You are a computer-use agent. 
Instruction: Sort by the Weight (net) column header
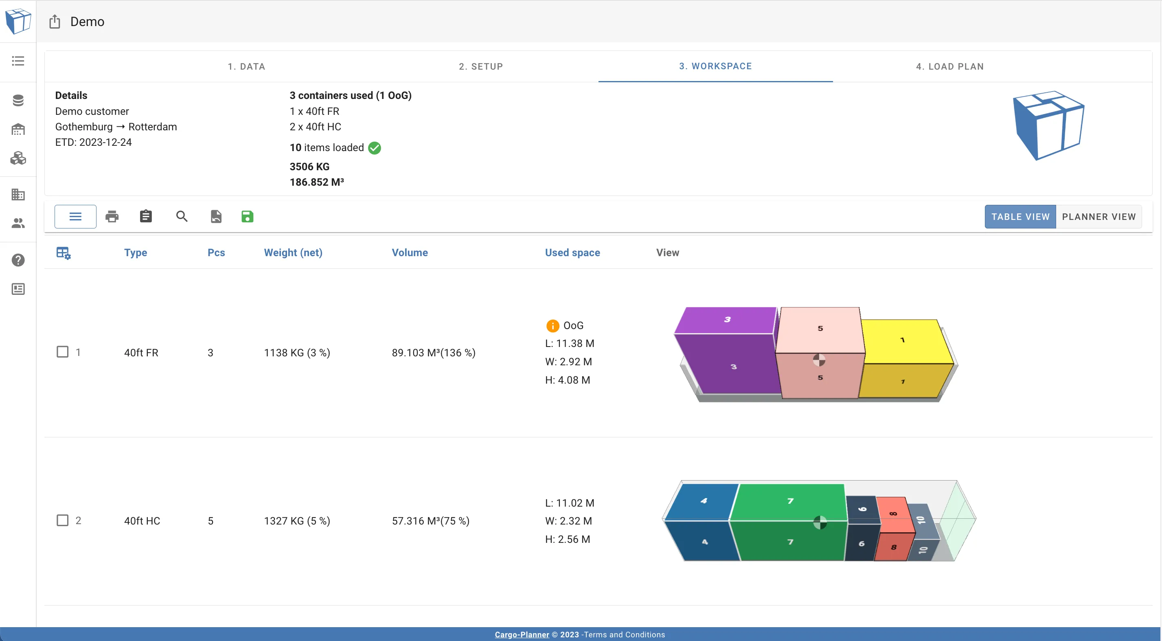pos(293,252)
